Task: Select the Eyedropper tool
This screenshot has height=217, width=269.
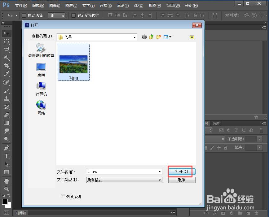Action: pyautogui.click(x=7, y=74)
